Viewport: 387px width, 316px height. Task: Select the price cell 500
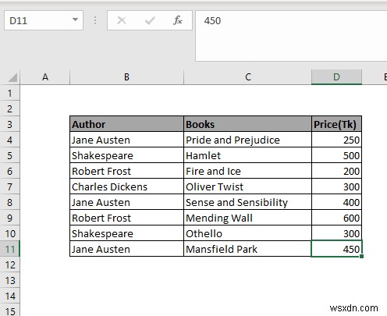tap(336, 155)
